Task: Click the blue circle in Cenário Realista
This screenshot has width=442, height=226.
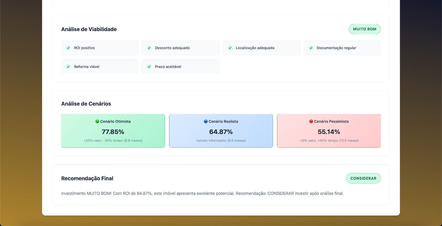Action: [x=206, y=121]
